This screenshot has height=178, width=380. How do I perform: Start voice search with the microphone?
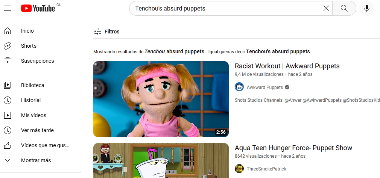[x=367, y=8]
